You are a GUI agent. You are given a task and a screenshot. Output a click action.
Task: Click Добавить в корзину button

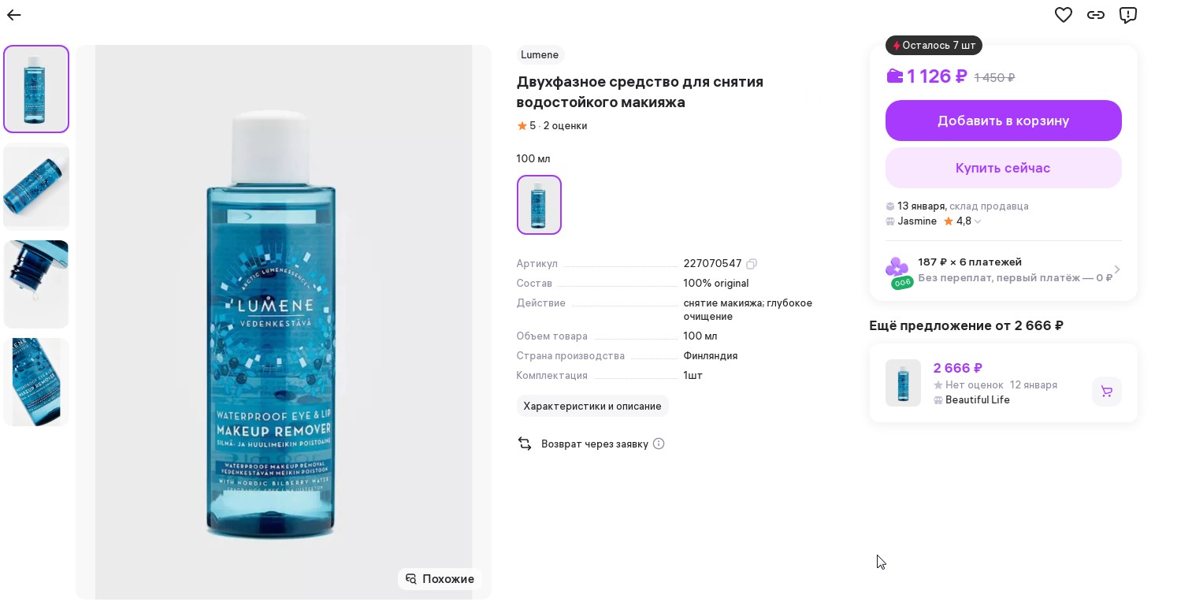[x=1003, y=121]
